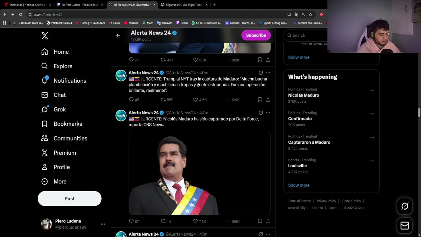This screenshot has width=421, height=237.
Task: Open options for Louisville trend
Action: click(x=372, y=161)
